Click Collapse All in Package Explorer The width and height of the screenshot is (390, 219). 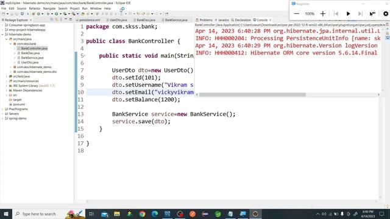coord(52,19)
